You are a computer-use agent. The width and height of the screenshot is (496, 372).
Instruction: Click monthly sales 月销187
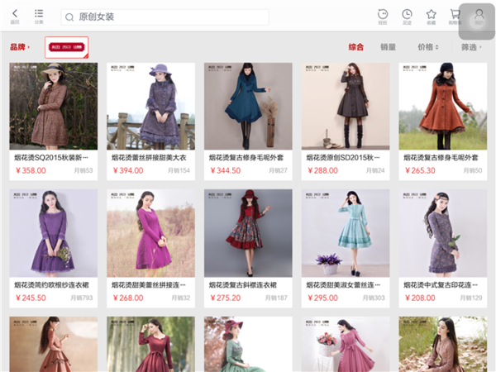(x=276, y=298)
